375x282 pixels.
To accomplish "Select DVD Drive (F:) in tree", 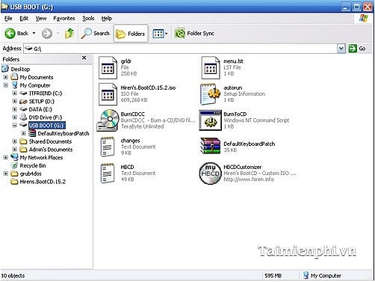I will point(46,117).
